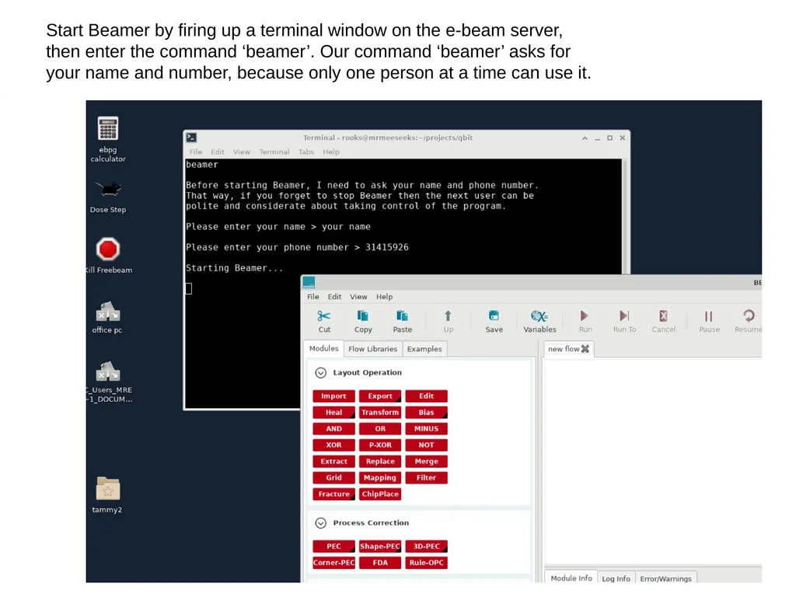Click the Cut scissors icon in Beamer
Image resolution: width=796 pixels, height=597 pixels.
click(x=324, y=316)
